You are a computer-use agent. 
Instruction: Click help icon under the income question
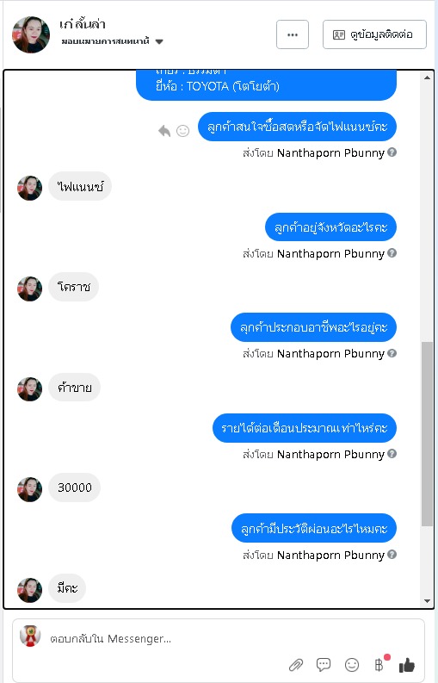(392, 454)
